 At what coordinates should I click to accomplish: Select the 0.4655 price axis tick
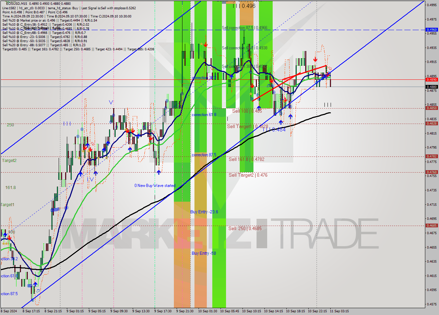click(x=431, y=247)
